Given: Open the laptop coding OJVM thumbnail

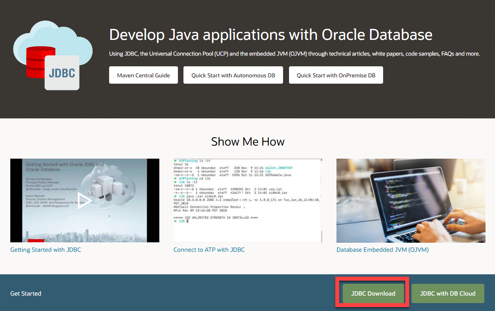Looking at the screenshot, I should click(411, 200).
